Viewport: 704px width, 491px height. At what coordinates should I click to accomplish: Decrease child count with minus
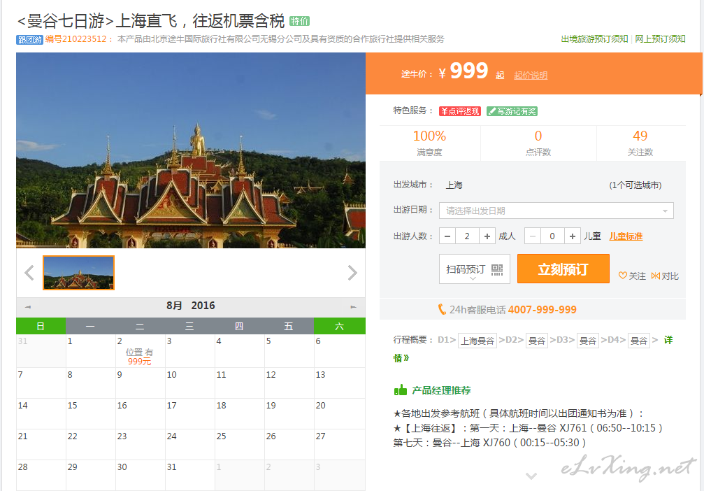point(533,236)
